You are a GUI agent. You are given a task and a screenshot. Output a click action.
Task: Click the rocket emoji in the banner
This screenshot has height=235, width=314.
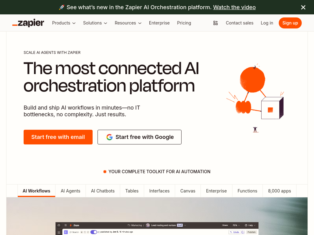[x=62, y=7]
